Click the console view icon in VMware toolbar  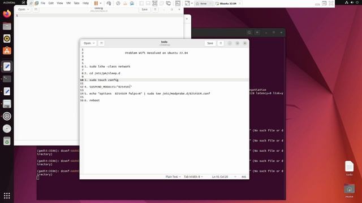tap(178, 3)
